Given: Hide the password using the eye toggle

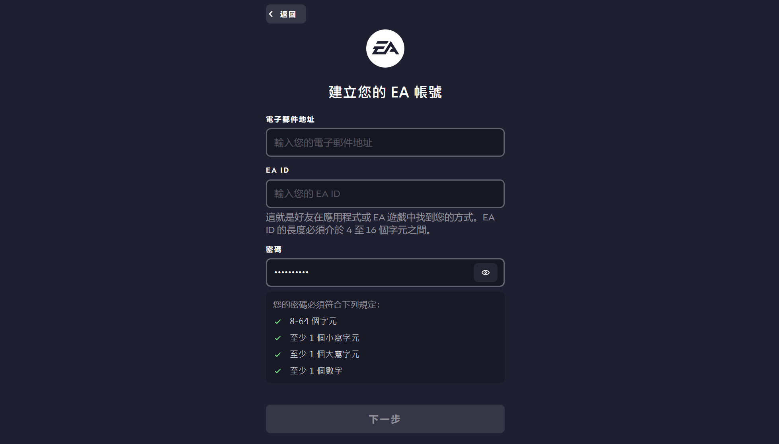Looking at the screenshot, I should coord(485,273).
